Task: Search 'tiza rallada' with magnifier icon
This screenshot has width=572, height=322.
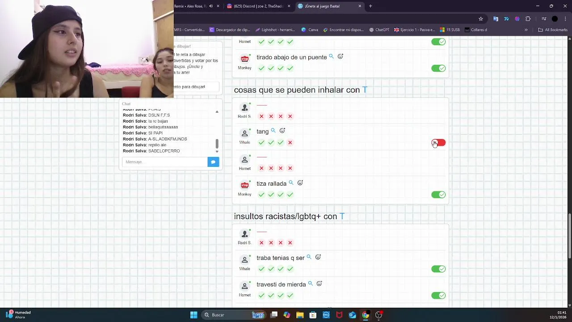Action: coord(291,183)
